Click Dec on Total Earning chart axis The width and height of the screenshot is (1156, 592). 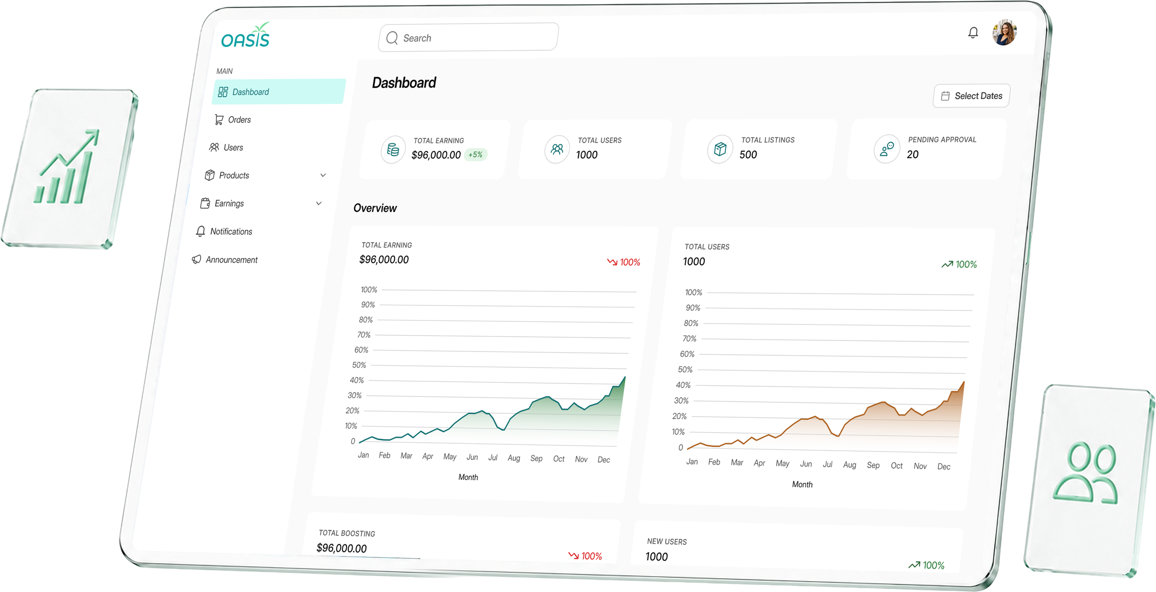(604, 460)
